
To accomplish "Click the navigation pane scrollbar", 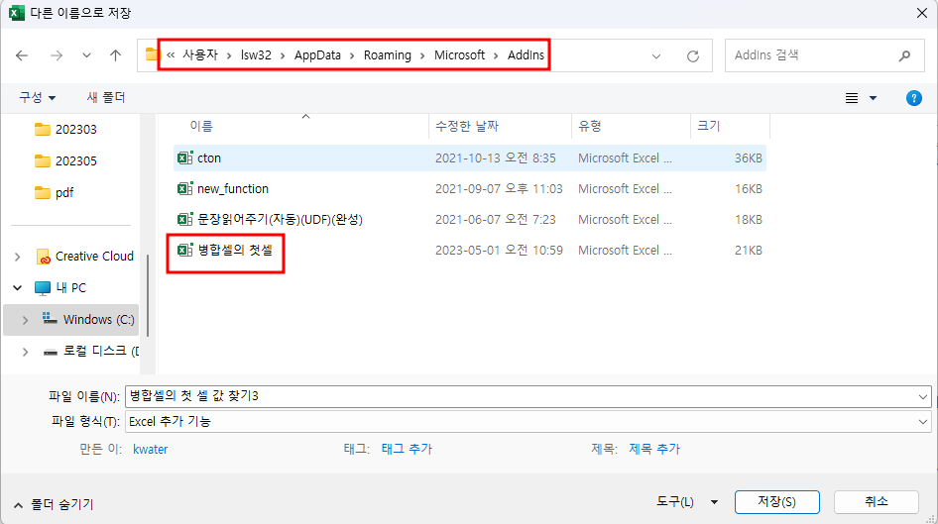I will coord(147,295).
